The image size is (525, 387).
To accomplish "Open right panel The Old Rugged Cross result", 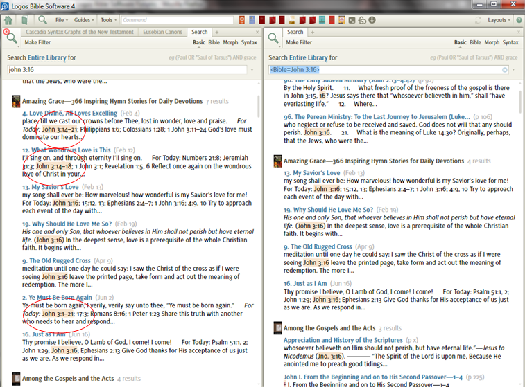I will point(318,246).
